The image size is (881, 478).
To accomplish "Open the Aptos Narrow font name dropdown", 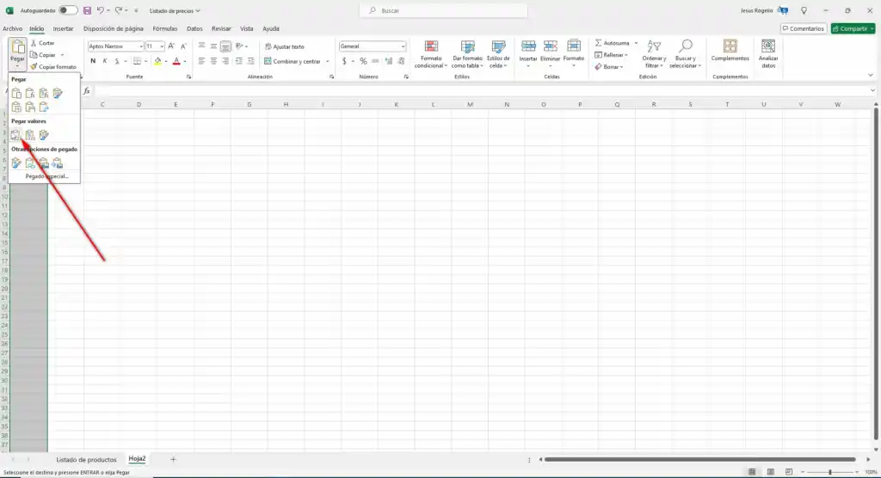I will pos(140,46).
